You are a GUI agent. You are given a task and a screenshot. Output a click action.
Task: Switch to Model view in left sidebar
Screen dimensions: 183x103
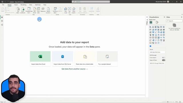tap(2, 25)
